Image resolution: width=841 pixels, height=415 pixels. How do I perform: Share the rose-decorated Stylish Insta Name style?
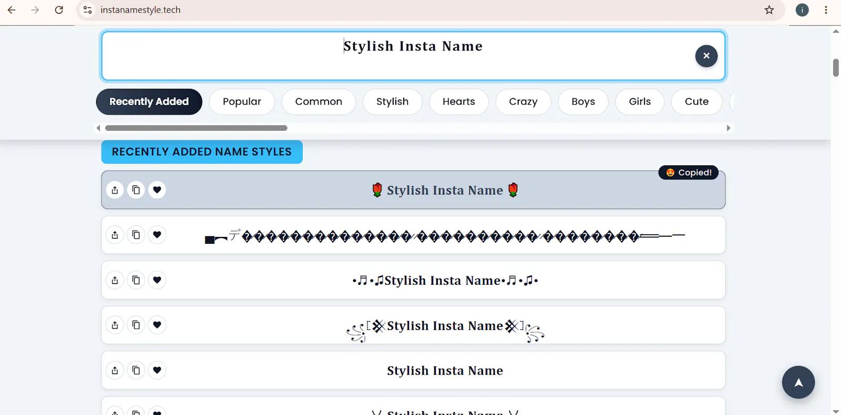point(115,190)
